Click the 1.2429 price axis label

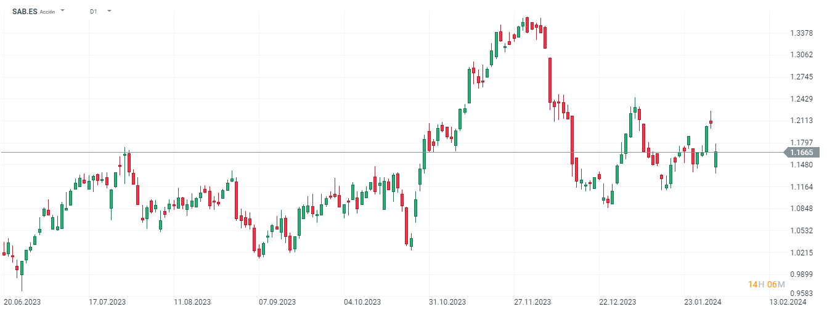point(802,99)
